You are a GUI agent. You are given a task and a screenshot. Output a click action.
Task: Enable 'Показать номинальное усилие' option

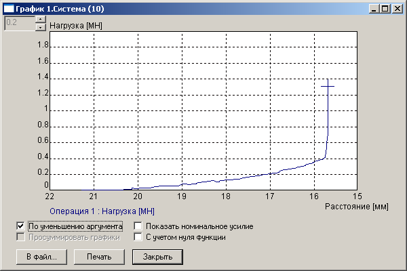(138, 226)
